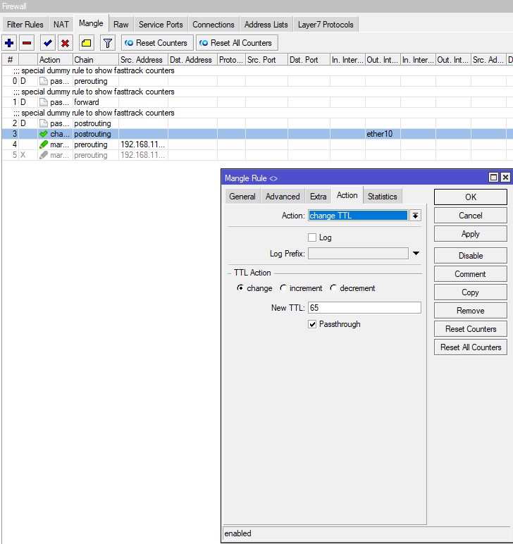The image size is (513, 544).
Task: Add comment with yellow note icon
Action: [87, 43]
